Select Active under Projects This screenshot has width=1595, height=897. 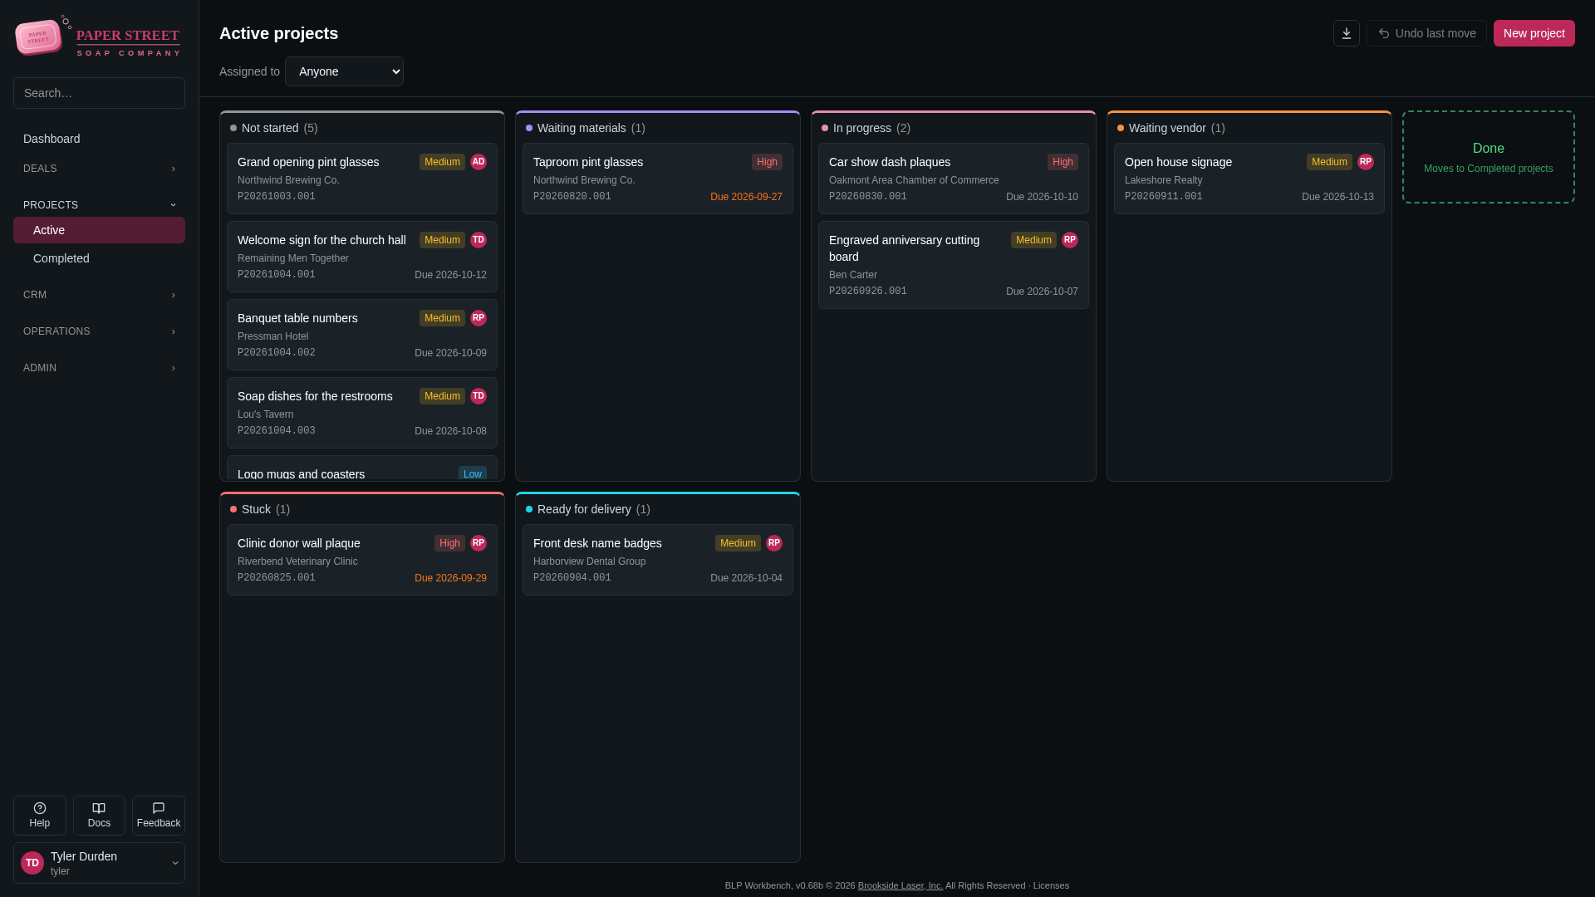(x=99, y=230)
